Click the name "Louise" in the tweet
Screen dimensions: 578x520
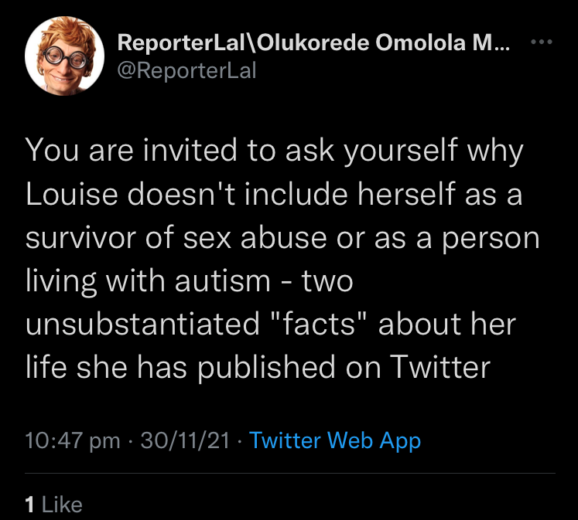point(70,194)
